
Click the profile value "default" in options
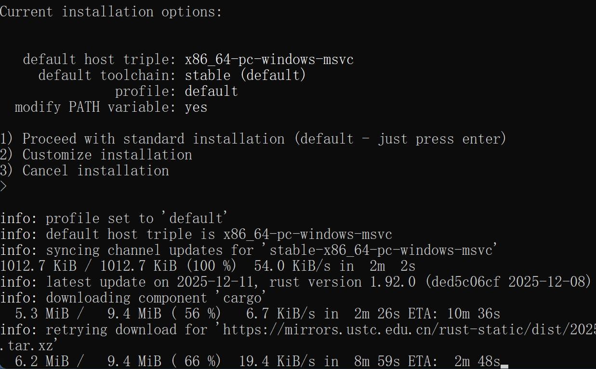(211, 92)
